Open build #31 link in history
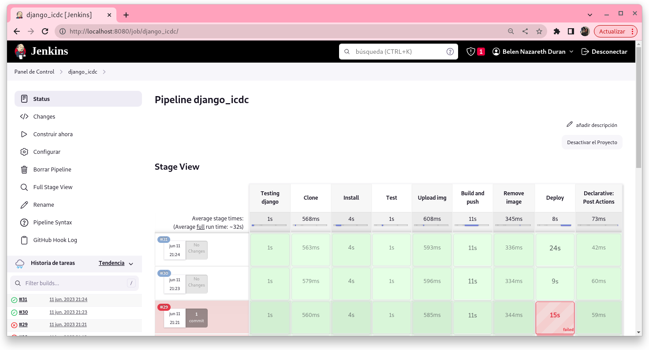Screen dimensions: 649x350 (23, 300)
